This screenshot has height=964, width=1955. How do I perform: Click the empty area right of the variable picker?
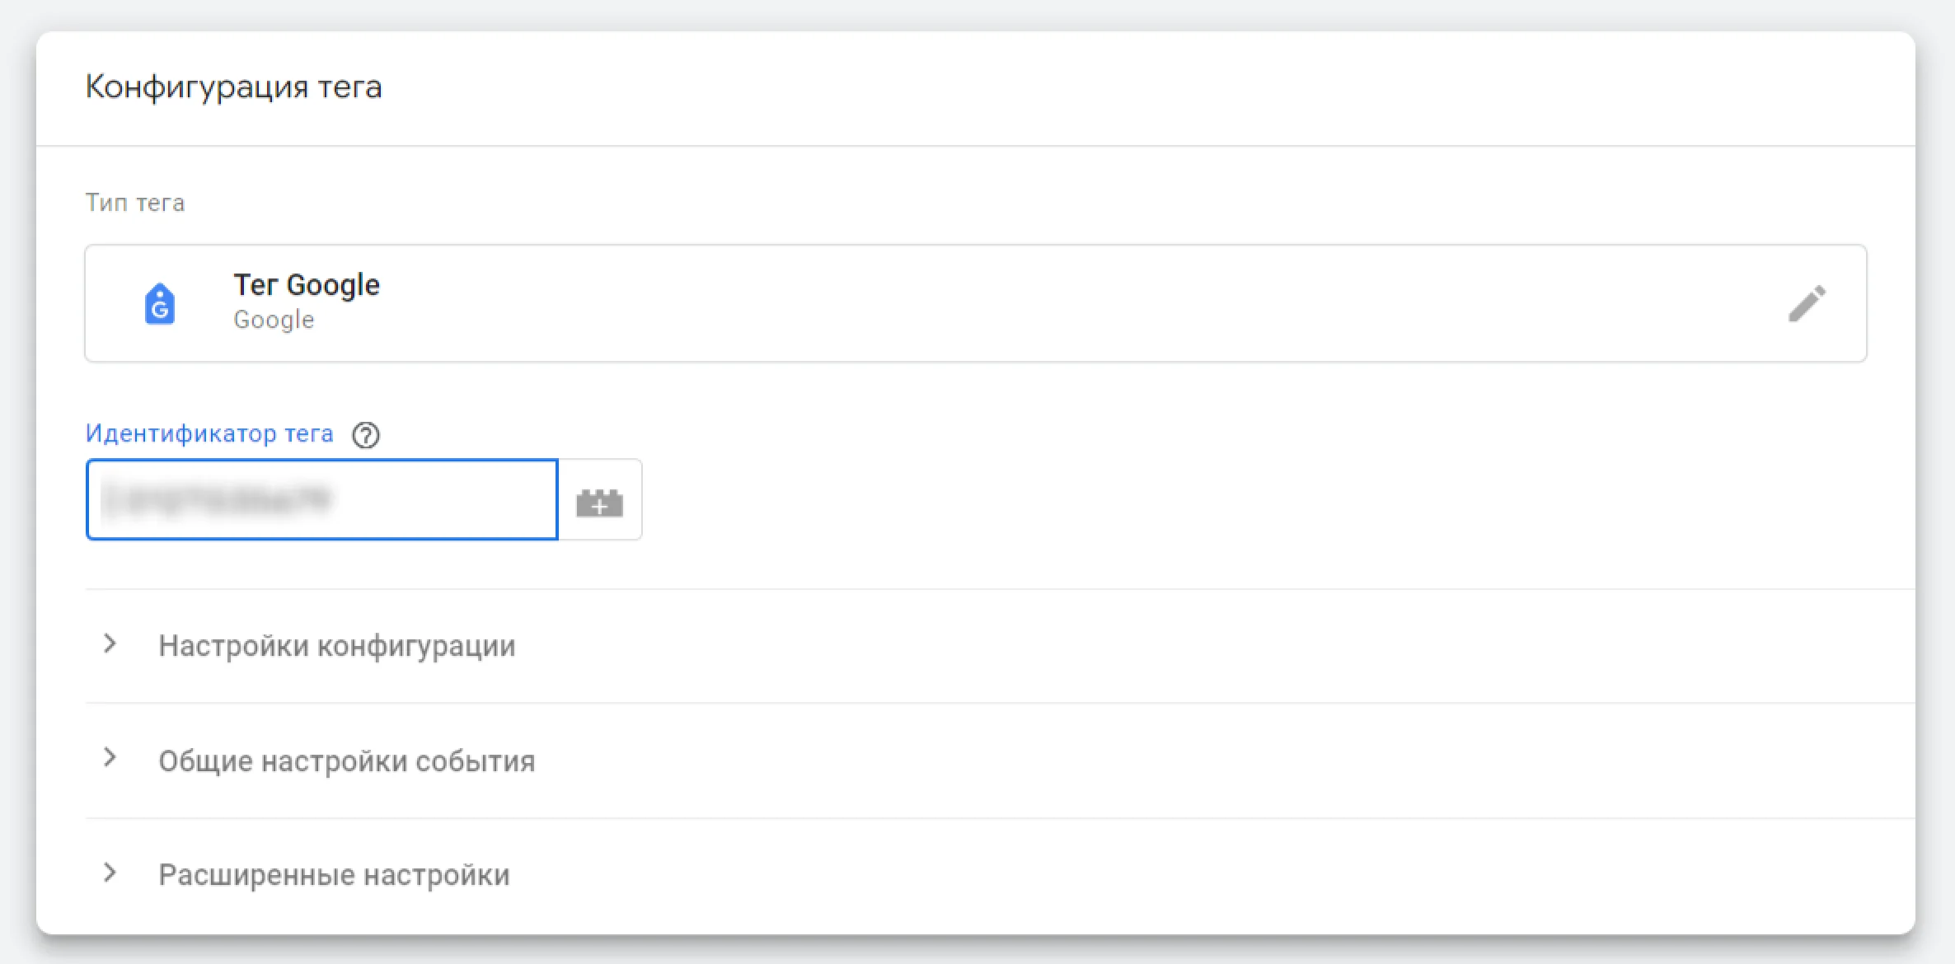(x=1236, y=499)
